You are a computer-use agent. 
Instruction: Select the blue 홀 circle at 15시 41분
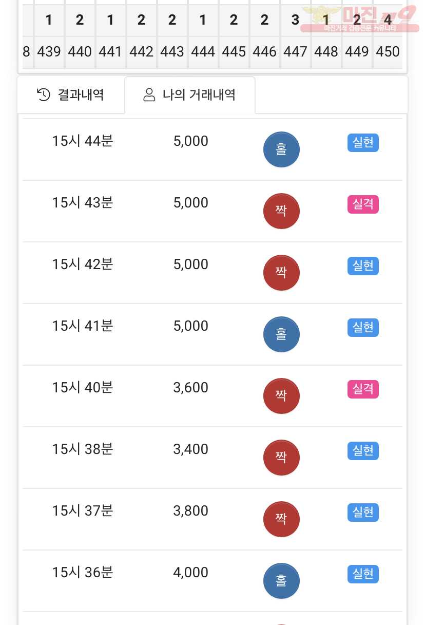[281, 335]
